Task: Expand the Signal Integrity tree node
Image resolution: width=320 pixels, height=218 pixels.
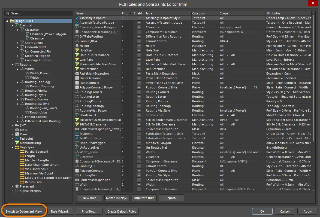Action: [x=12, y=191]
